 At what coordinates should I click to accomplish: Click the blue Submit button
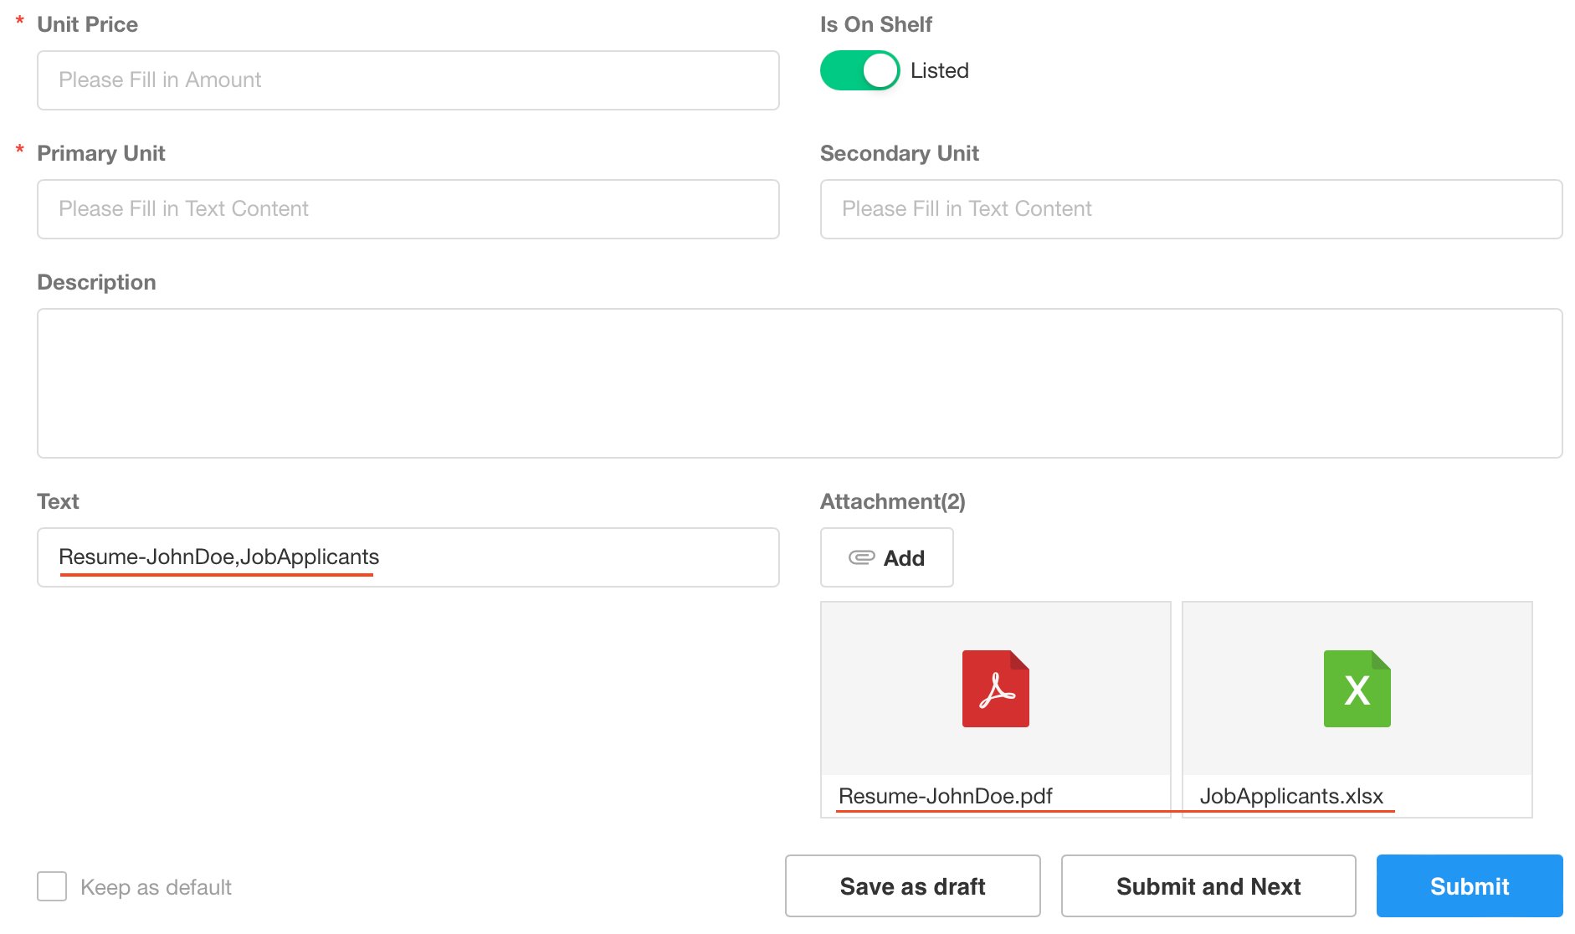click(1470, 885)
